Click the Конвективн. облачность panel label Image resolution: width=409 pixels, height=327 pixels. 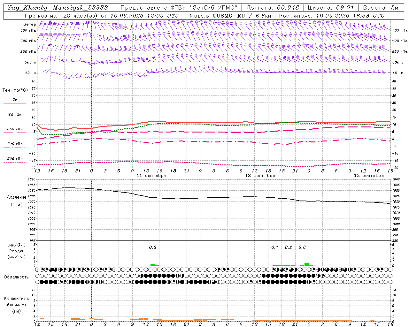click(x=16, y=302)
